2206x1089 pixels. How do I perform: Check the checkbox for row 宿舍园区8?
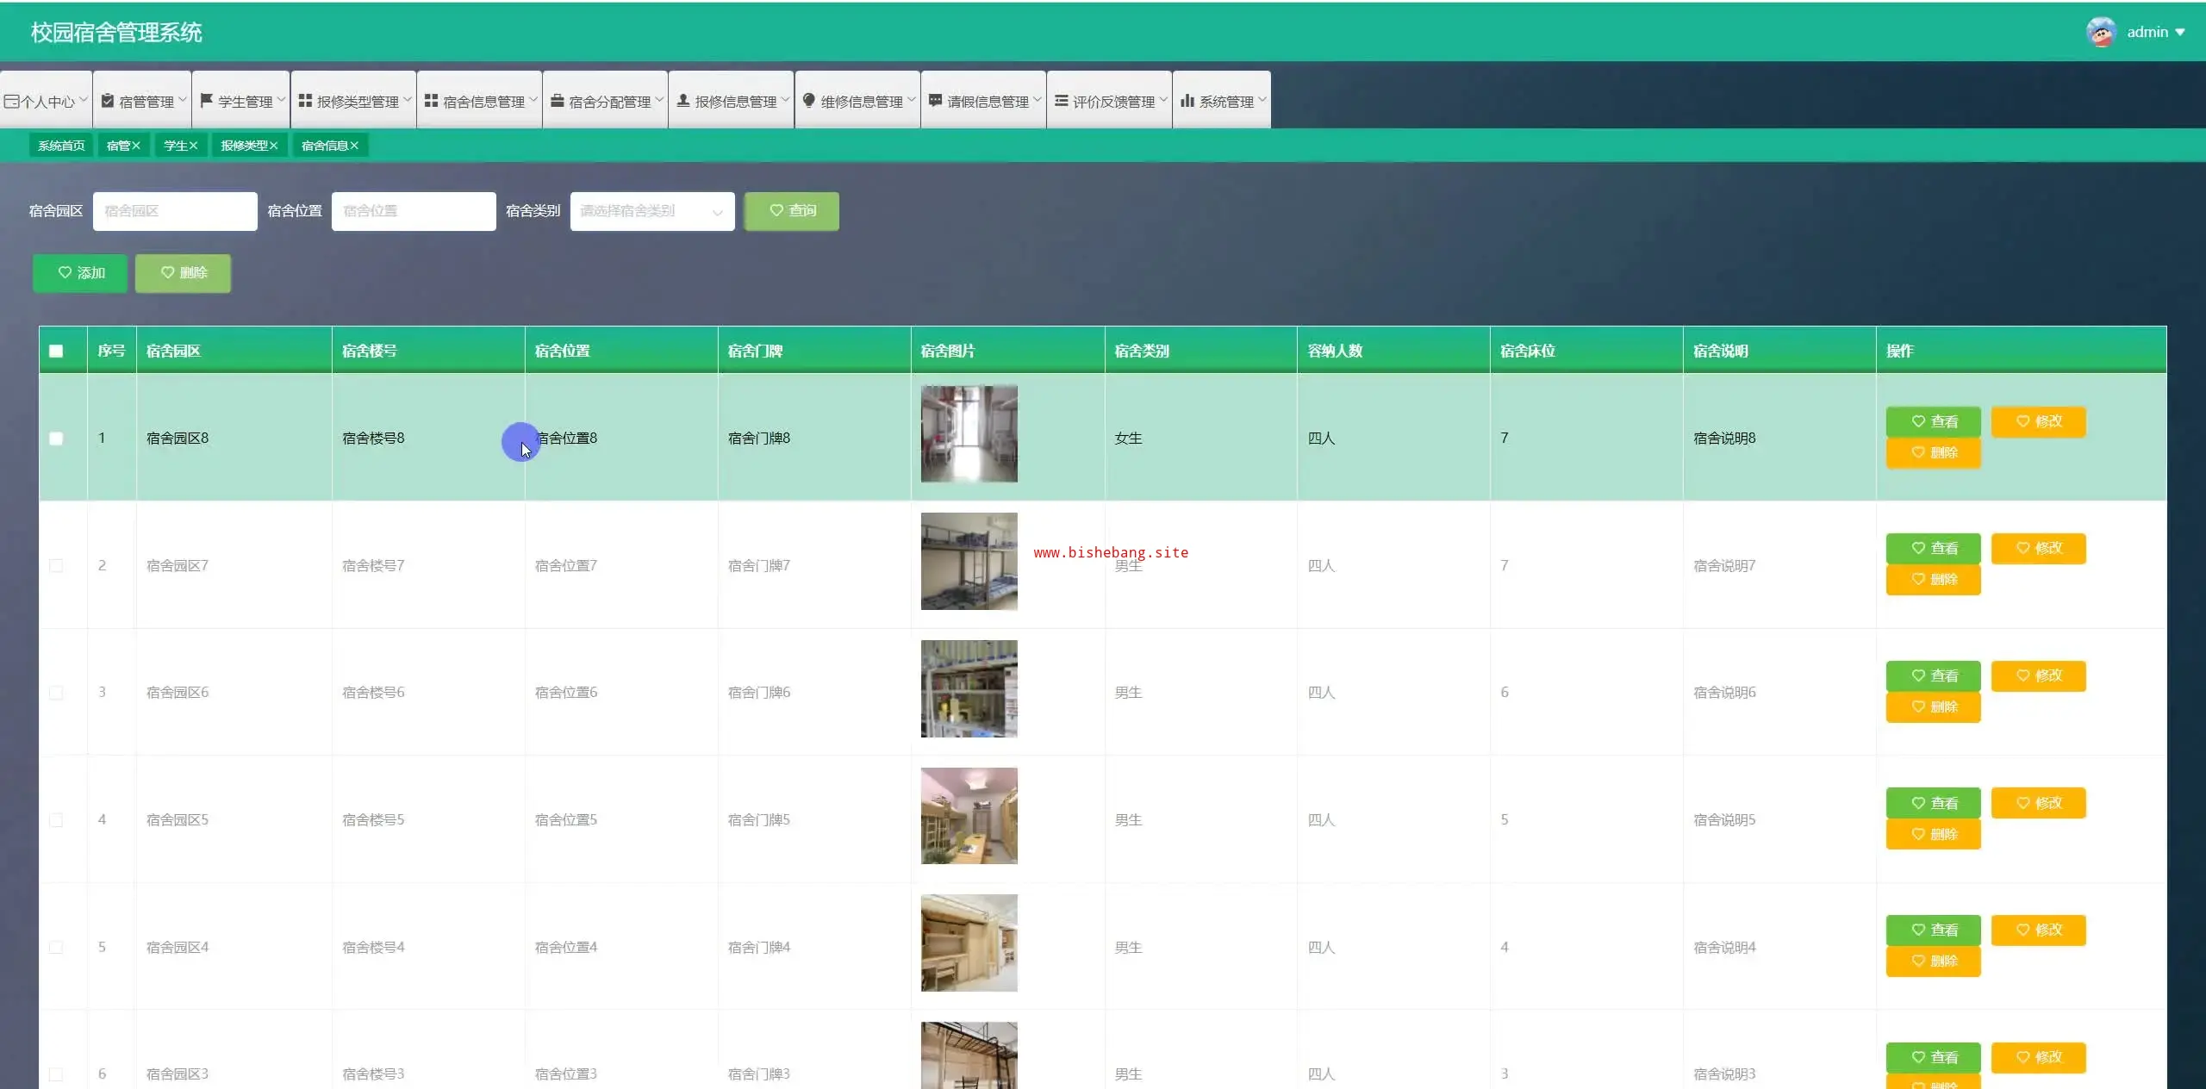pos(56,439)
